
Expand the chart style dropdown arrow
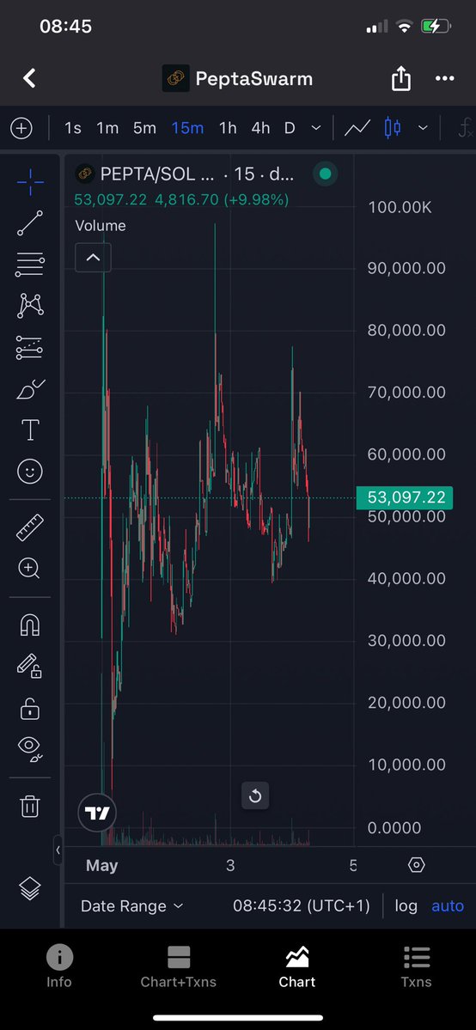click(423, 128)
